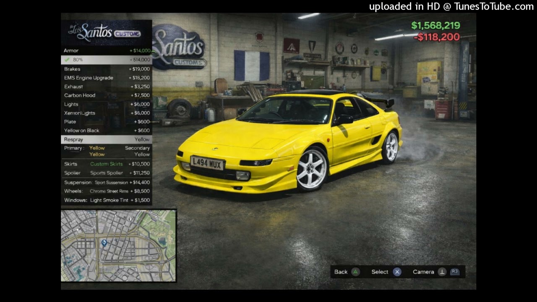The image size is (537, 302).
Task: Select the Armor category row
Action: pyautogui.click(x=107, y=51)
